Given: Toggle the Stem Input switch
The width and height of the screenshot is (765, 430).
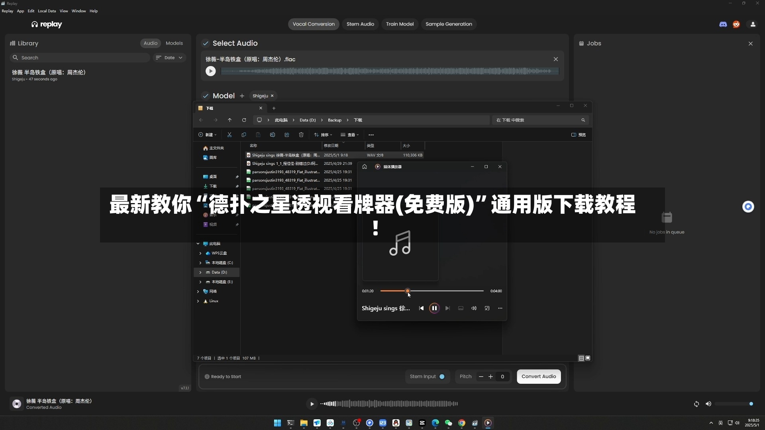Looking at the screenshot, I should [442, 377].
